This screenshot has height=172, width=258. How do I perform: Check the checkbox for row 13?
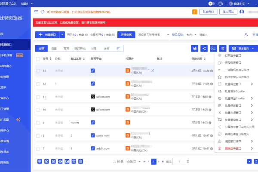click(38, 71)
